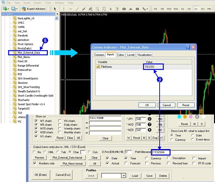
Task: Open help in Custom Indicator dialog
Action: pos(188,47)
